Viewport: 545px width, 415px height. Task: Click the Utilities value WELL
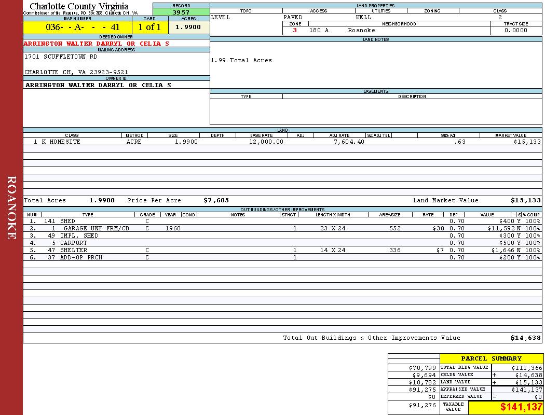[x=363, y=17]
